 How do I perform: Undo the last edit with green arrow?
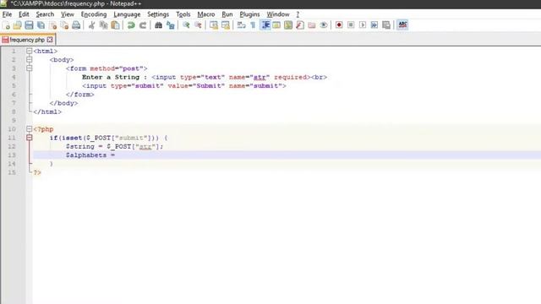coord(131,25)
